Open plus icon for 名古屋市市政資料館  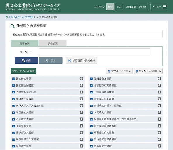point(159,85)
